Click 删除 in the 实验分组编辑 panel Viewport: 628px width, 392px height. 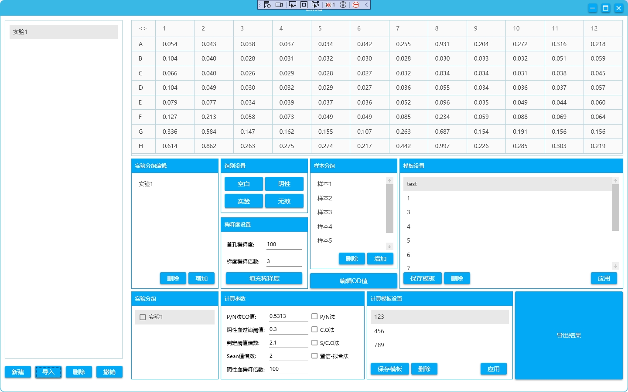pos(173,278)
